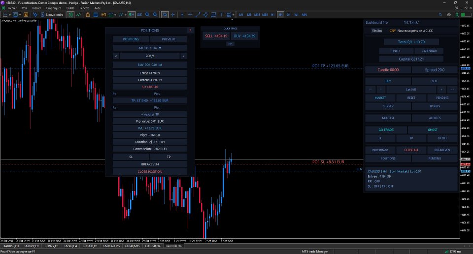The height and width of the screenshot is (254, 473).
Task: Click the TP Pips input field
Action: coord(173,108)
